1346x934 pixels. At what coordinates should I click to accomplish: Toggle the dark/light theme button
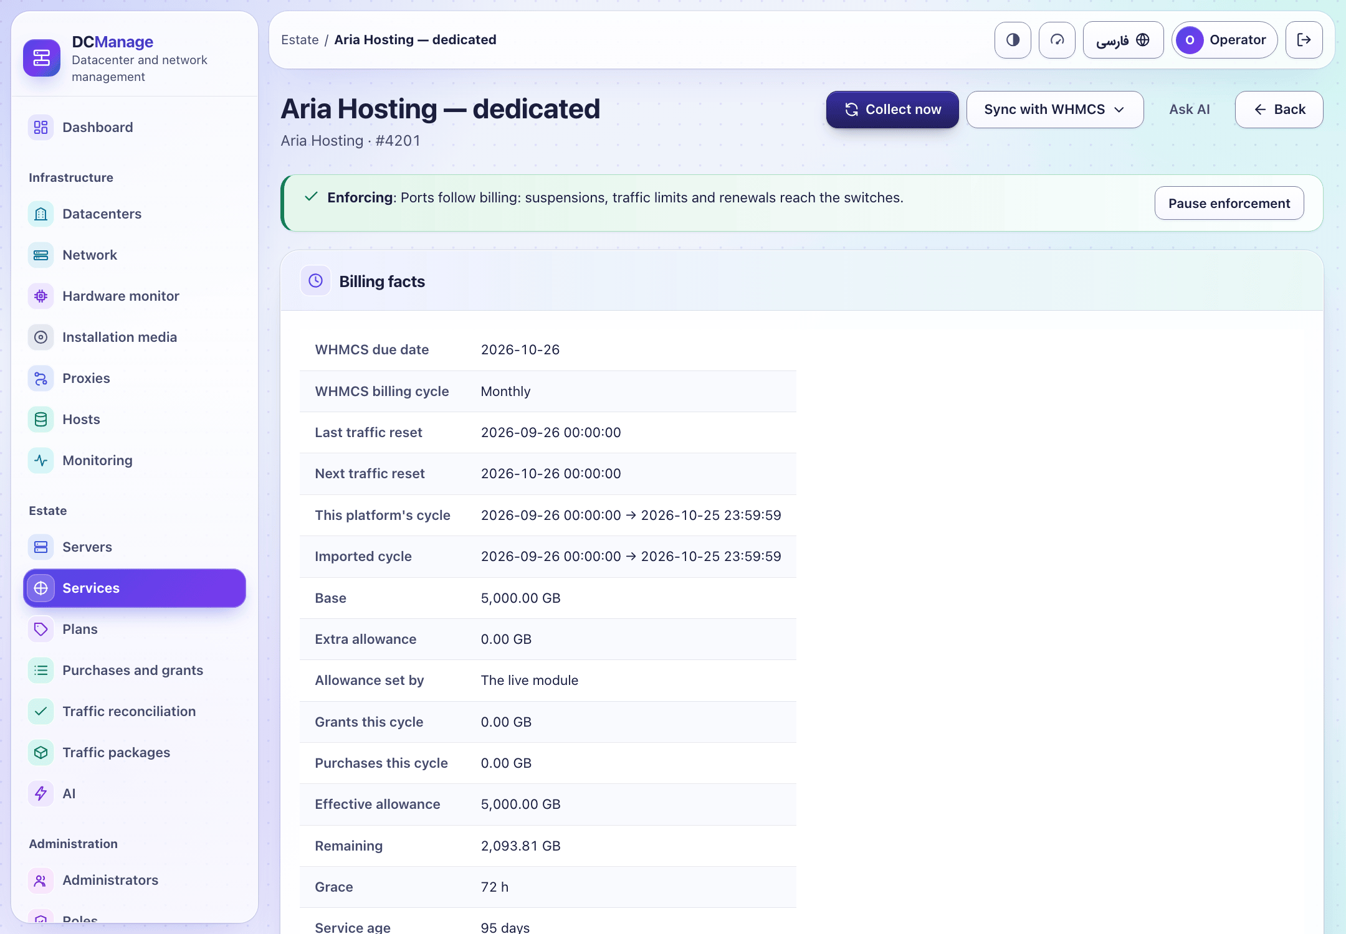(x=1013, y=40)
